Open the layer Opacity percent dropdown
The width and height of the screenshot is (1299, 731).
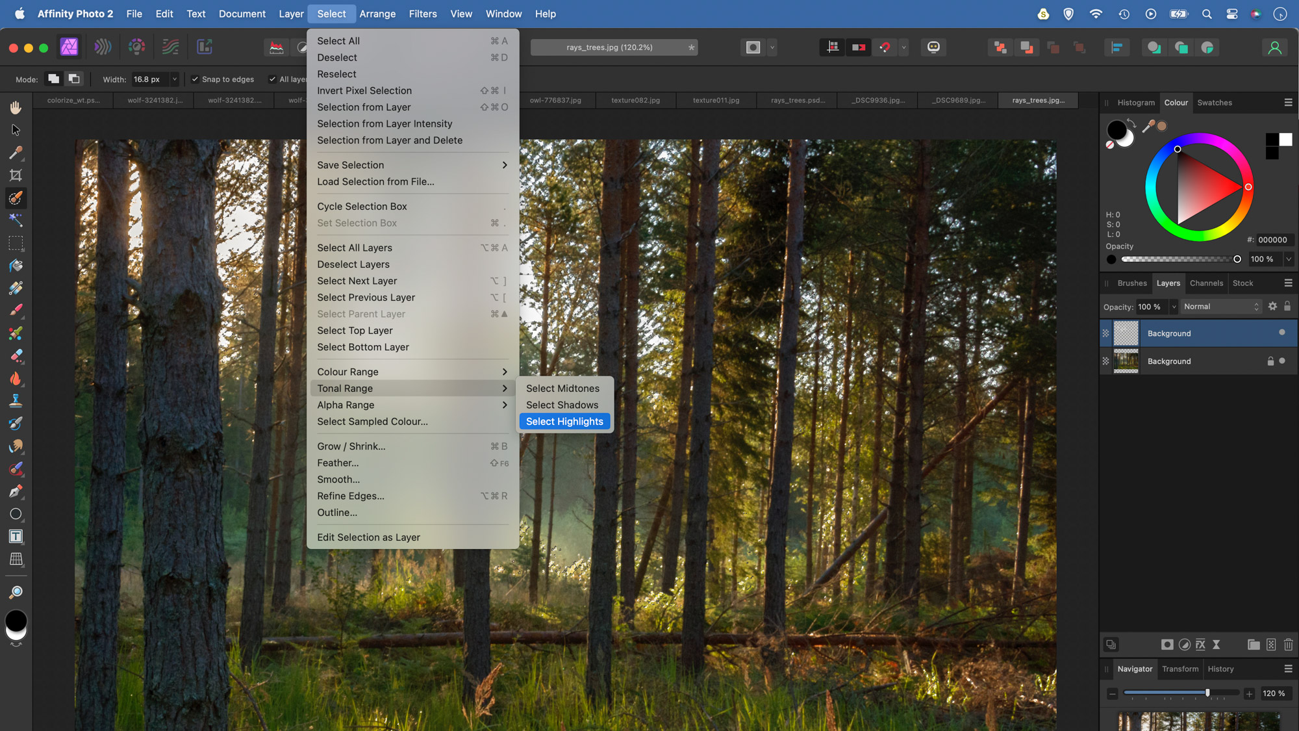point(1173,307)
